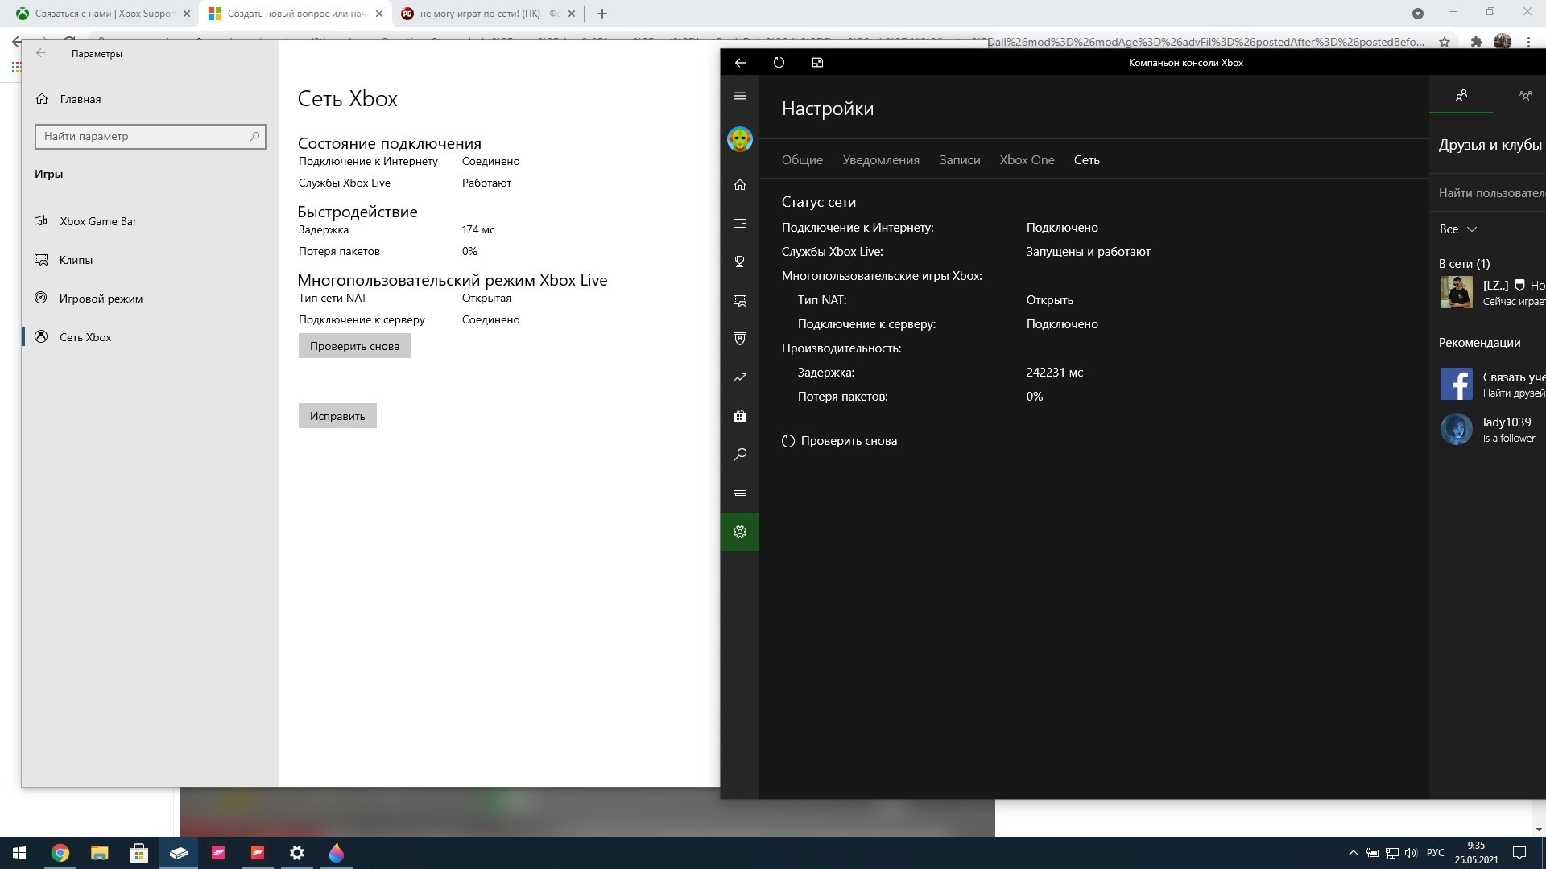Open Trending arrow icon in the Xbox sidebar

click(740, 377)
